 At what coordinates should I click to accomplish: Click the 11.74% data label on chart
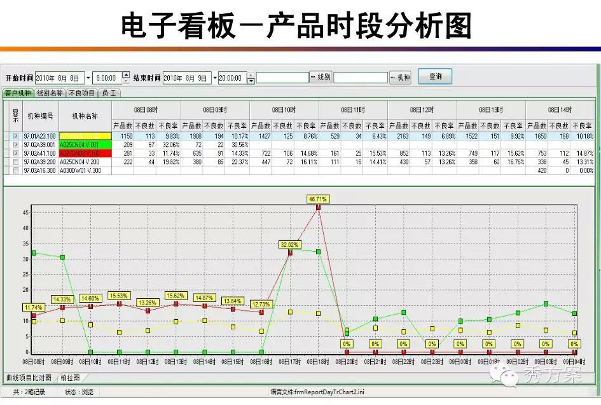pyautogui.click(x=34, y=307)
